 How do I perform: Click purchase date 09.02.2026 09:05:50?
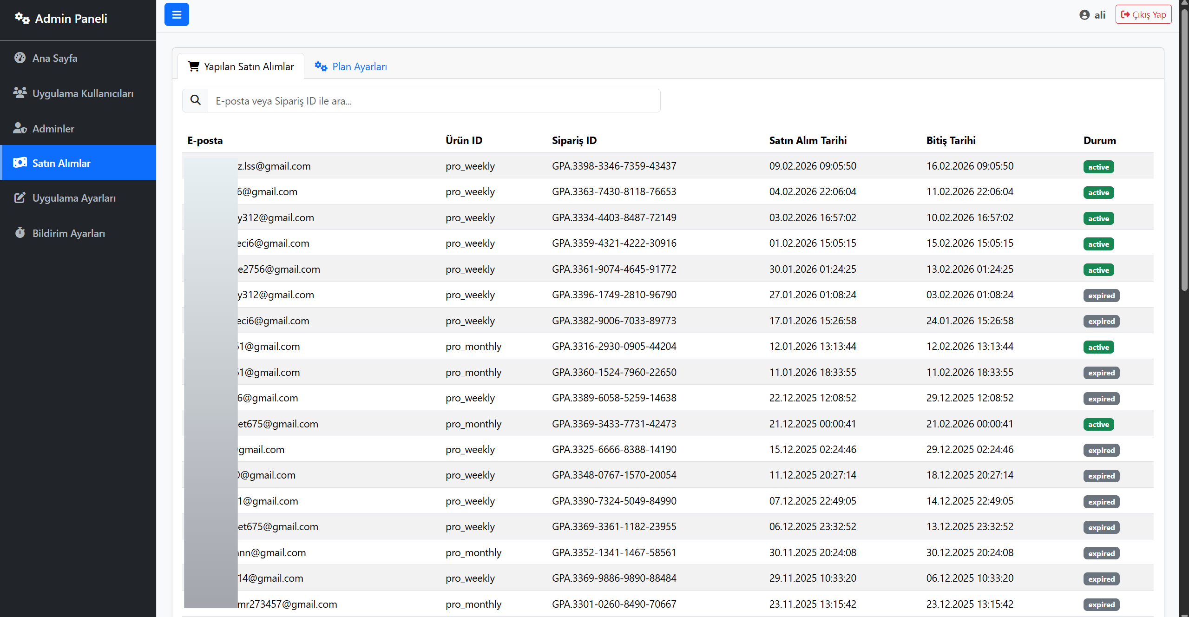point(813,166)
